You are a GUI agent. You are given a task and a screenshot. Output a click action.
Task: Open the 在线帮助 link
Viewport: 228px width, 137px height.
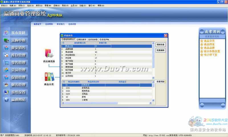pos(49,24)
